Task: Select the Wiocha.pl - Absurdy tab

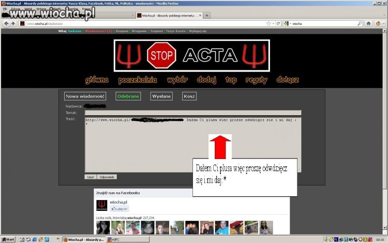Action: click(170, 16)
